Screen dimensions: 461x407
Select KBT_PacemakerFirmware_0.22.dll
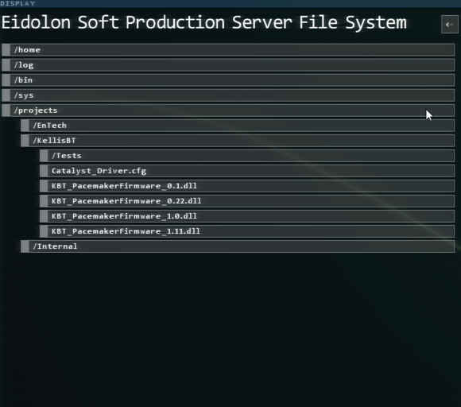pos(247,201)
